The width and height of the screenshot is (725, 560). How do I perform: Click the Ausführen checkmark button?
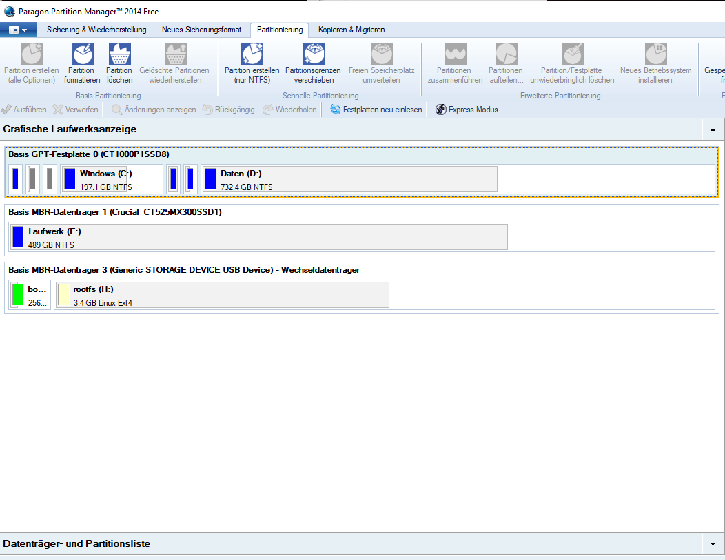[24, 110]
